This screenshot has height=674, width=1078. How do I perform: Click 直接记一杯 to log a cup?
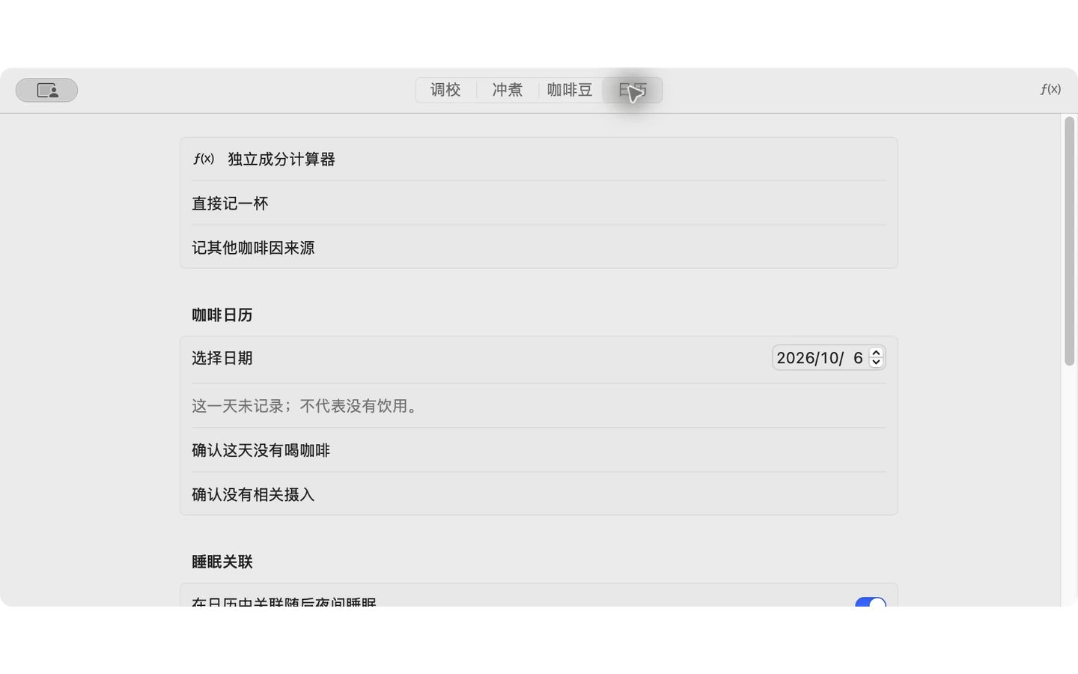(x=539, y=203)
